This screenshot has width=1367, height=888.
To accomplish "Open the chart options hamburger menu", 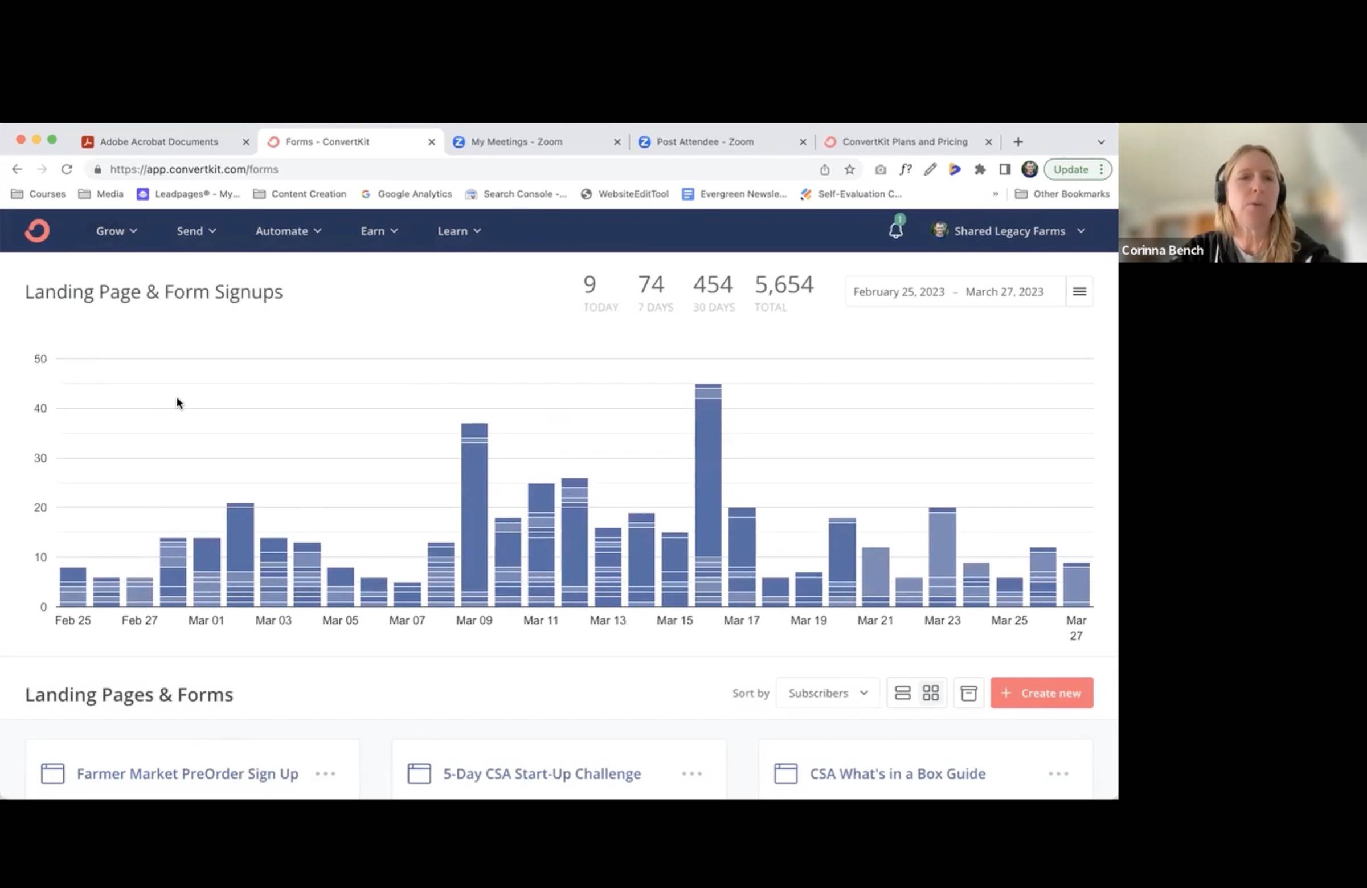I will (x=1079, y=291).
